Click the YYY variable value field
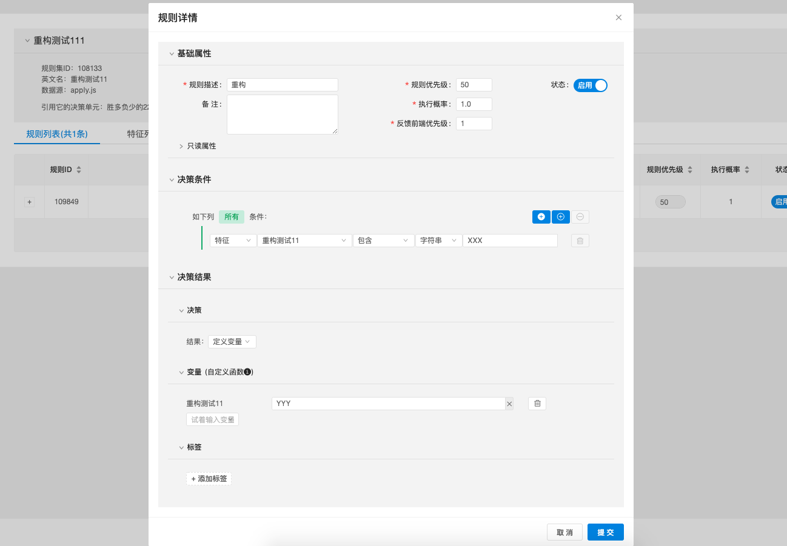 click(x=388, y=404)
